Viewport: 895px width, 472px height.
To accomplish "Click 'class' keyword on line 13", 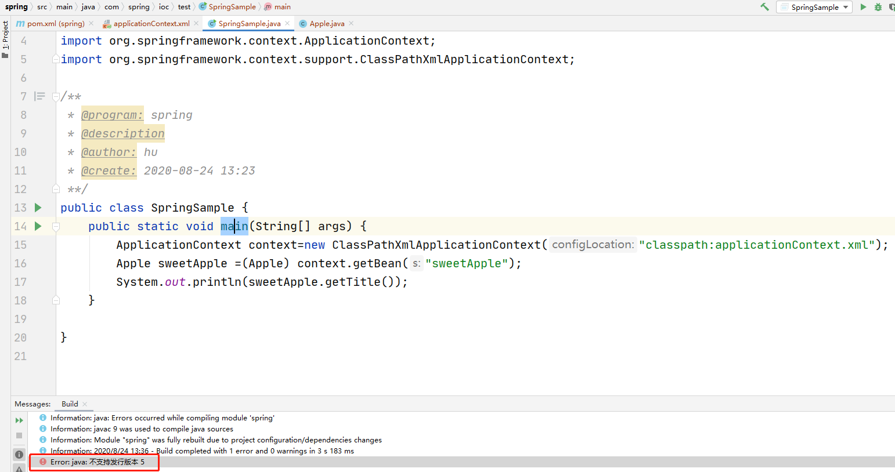I will (x=127, y=208).
